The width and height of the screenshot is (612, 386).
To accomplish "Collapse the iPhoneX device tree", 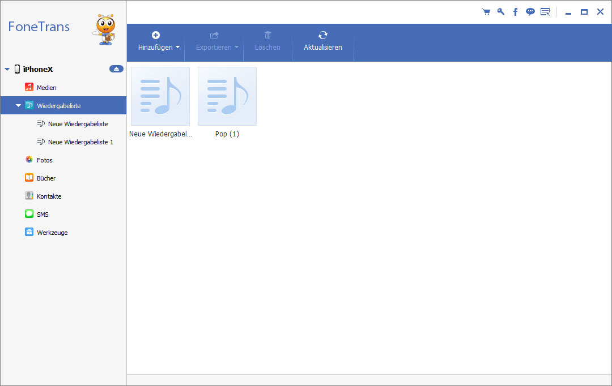I will click(x=7, y=70).
